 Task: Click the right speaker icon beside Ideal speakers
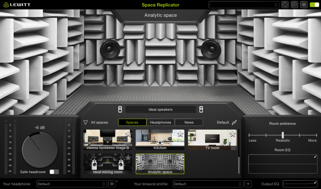(x=201, y=110)
